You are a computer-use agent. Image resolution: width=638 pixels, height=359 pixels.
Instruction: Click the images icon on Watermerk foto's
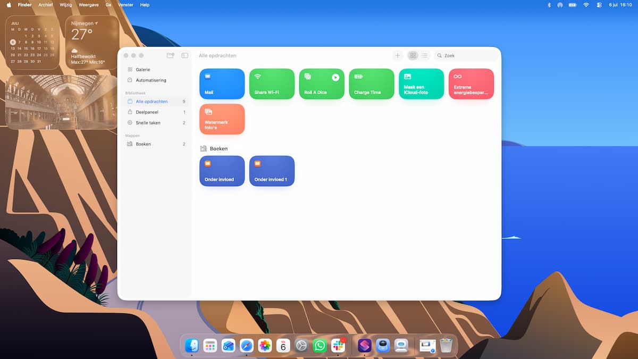point(208,112)
